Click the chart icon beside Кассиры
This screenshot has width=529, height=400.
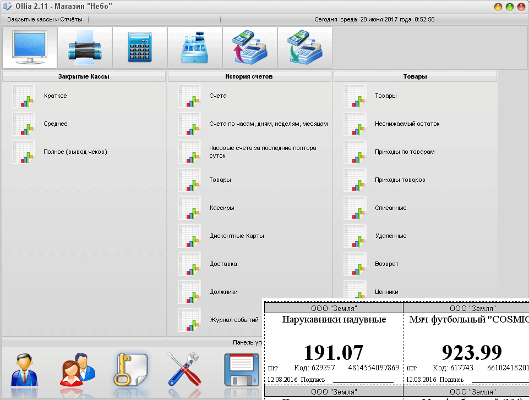[189, 208]
